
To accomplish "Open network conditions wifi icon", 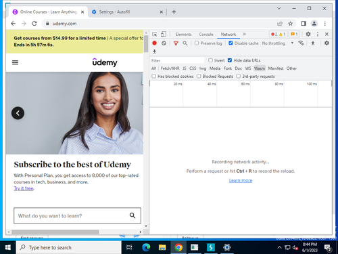I will pos(301,43).
